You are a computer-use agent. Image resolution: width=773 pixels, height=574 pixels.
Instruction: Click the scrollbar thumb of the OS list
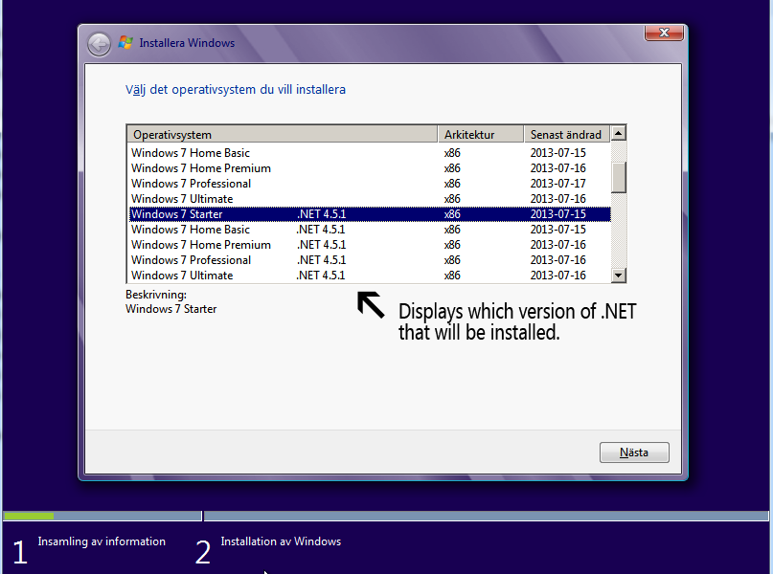(618, 177)
